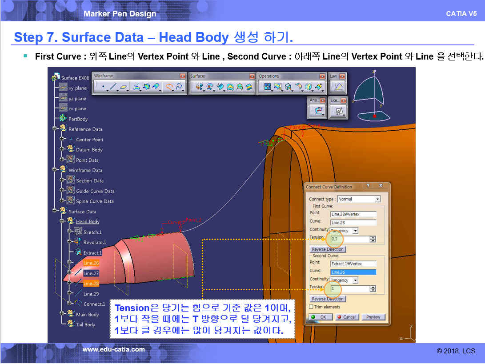Collapse the Reference Data tree node

coord(55,129)
